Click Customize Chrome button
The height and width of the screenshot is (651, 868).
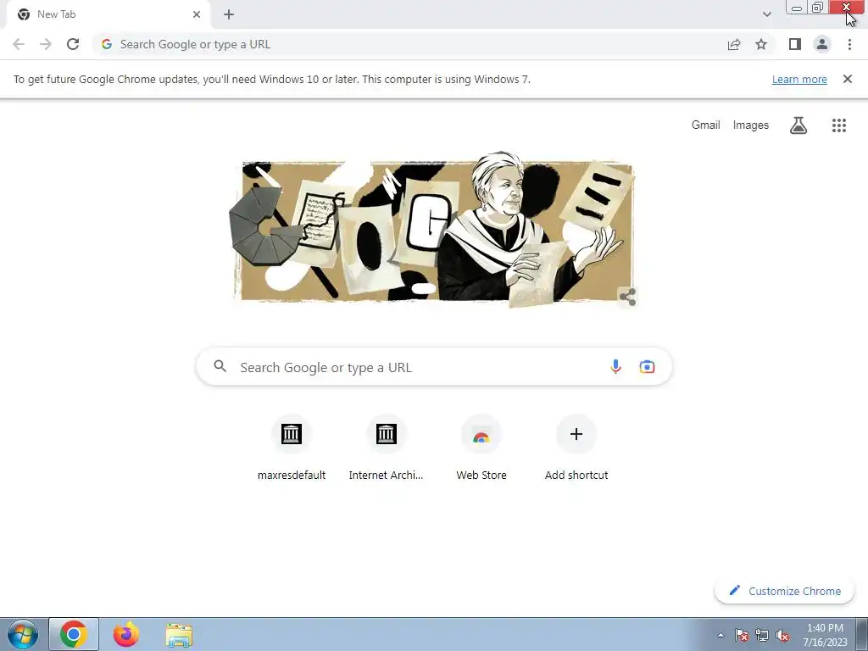784,591
